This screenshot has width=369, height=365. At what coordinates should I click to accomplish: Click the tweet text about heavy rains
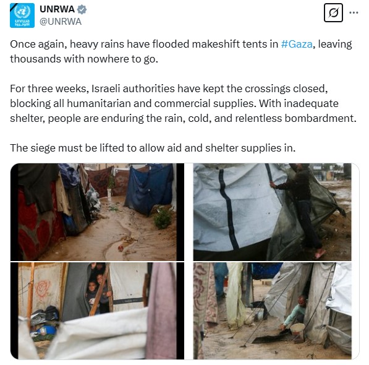click(x=181, y=51)
